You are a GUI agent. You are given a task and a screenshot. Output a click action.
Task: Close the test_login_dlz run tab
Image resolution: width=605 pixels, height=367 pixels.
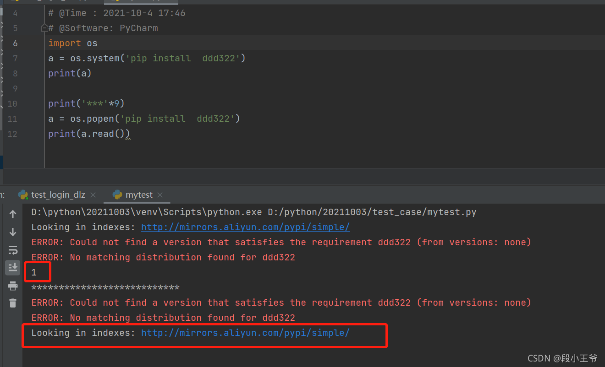93,195
